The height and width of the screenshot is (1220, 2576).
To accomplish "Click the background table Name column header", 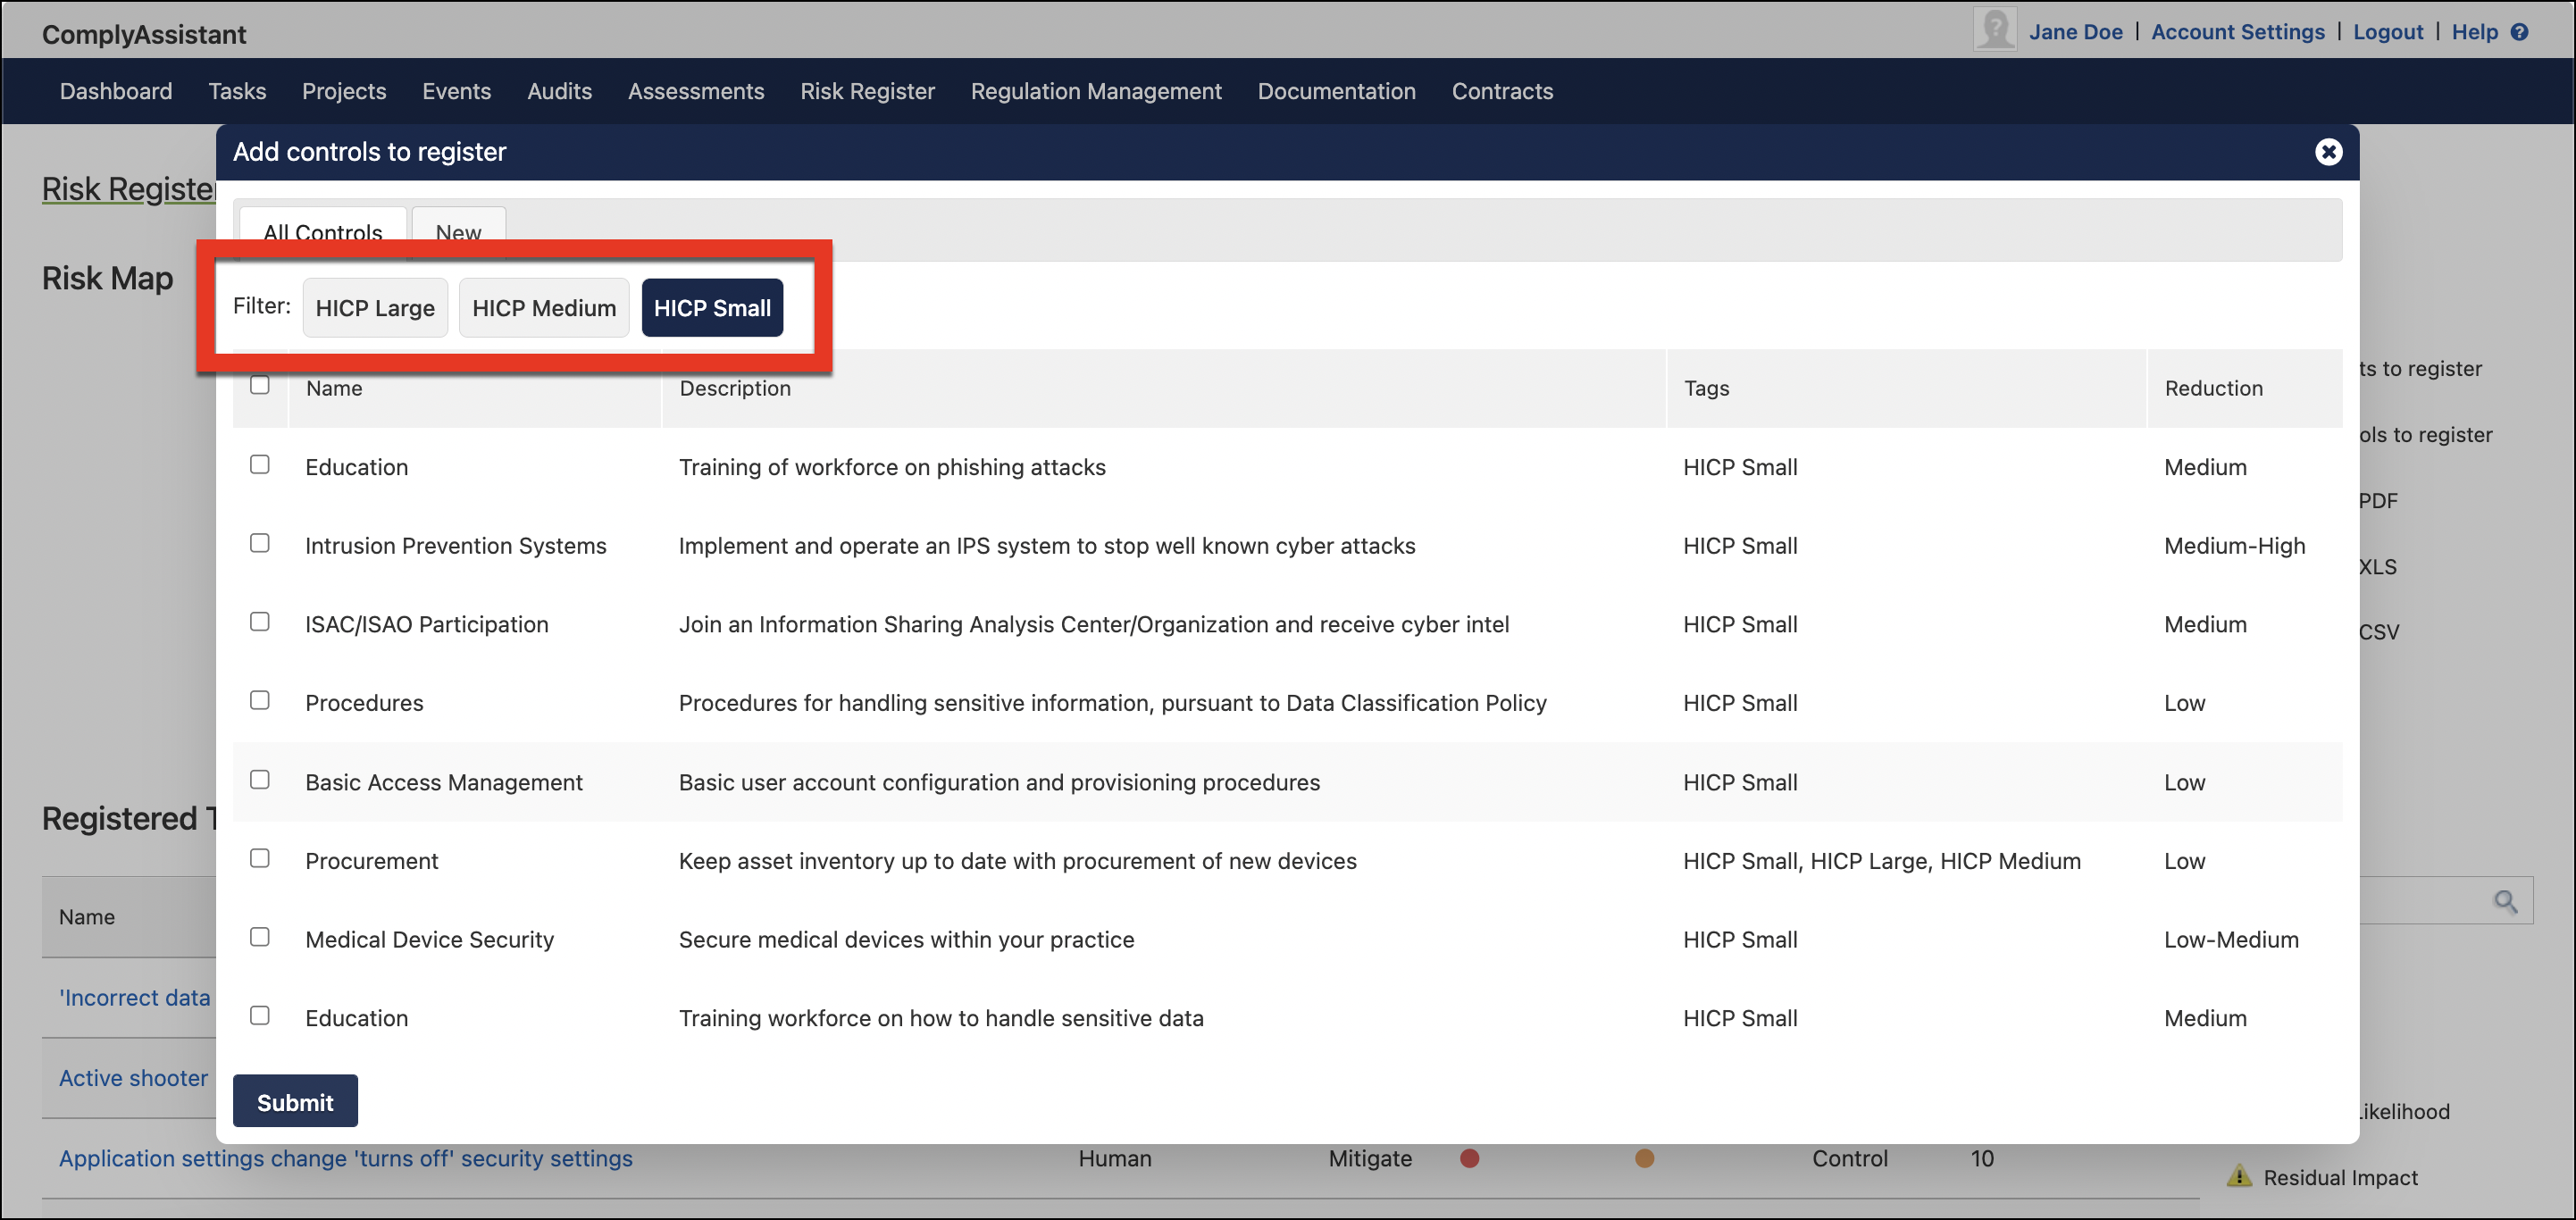I will tap(87, 917).
